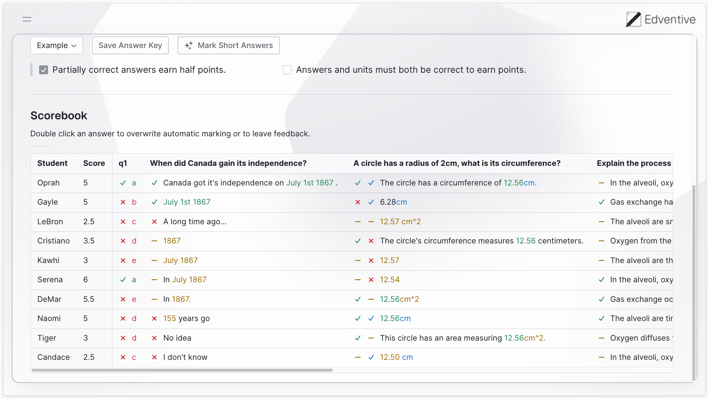Click Save Answer Key button
The width and height of the screenshot is (709, 399).
click(x=130, y=45)
